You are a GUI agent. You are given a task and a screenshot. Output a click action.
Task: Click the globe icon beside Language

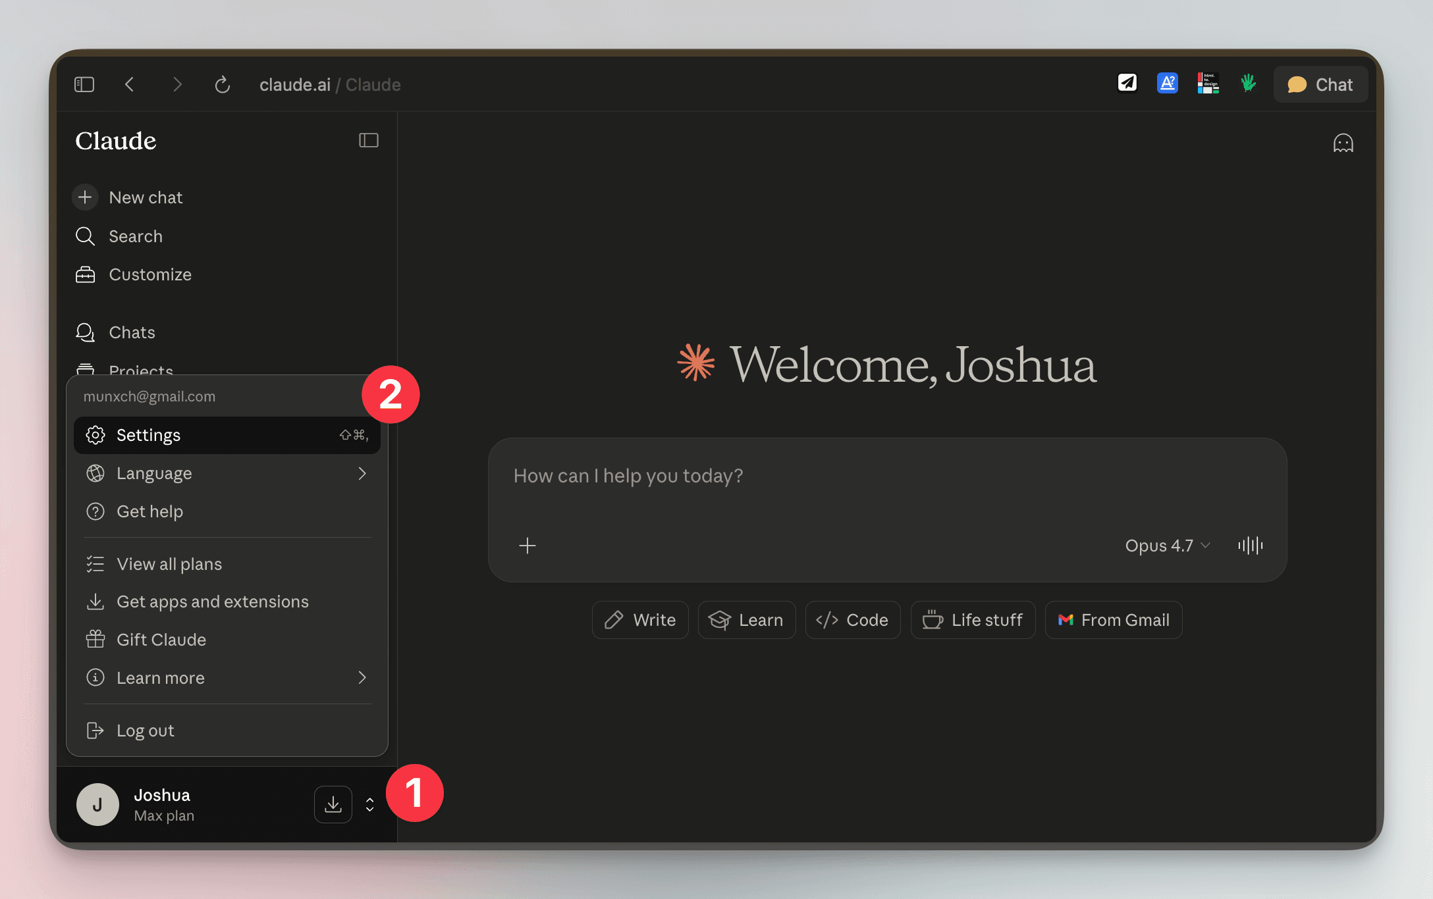pyautogui.click(x=95, y=473)
